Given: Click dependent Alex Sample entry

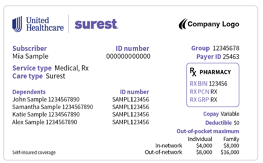Looking at the screenshot, I should point(45,122).
